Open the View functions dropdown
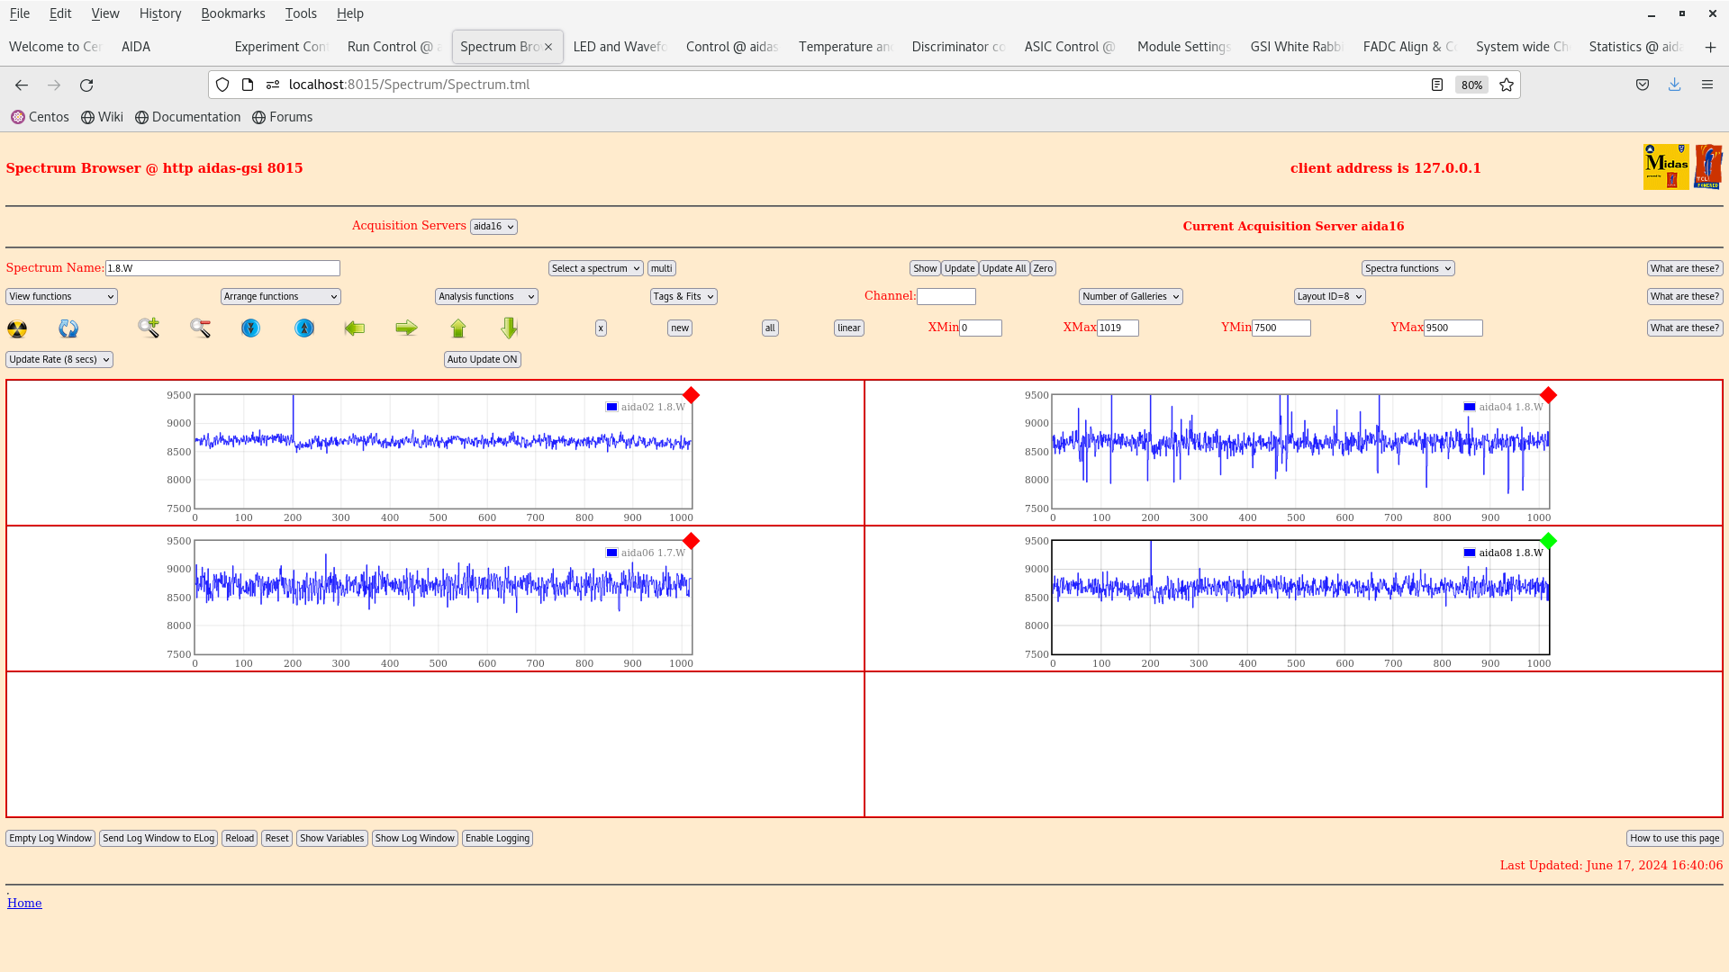Viewport: 1729px width, 972px height. [61, 296]
